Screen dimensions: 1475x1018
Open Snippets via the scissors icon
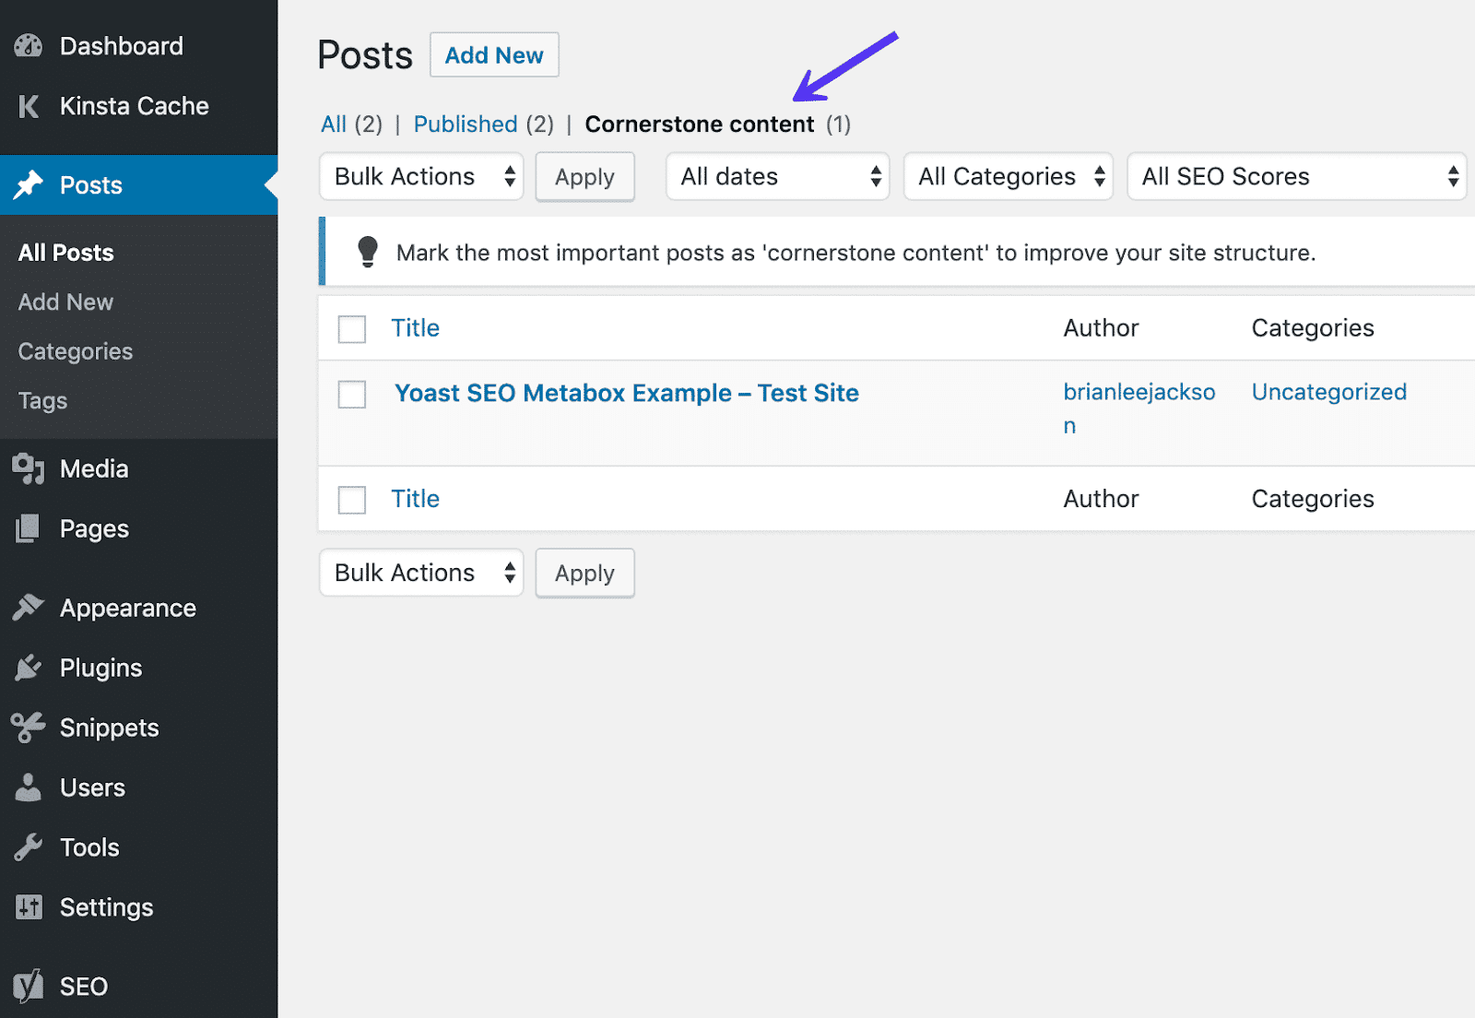(x=29, y=727)
